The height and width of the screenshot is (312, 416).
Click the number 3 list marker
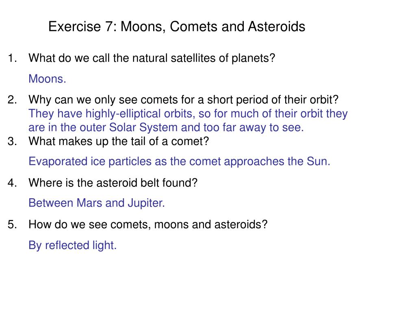[x=12, y=141]
